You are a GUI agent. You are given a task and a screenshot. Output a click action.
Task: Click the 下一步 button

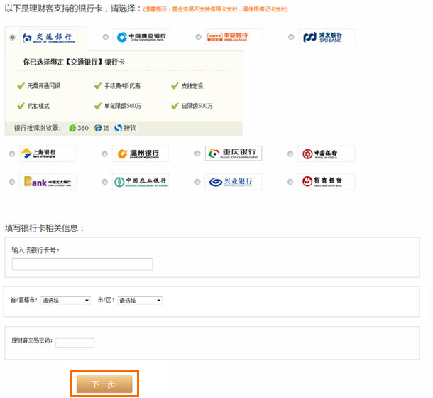point(104,384)
